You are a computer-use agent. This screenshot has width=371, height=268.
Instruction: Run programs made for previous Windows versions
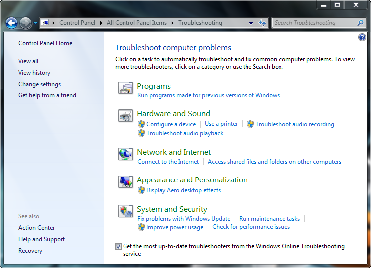click(x=209, y=95)
